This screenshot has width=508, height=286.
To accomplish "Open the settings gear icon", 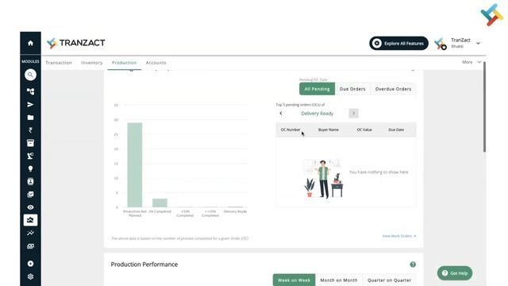I will click(30, 276).
